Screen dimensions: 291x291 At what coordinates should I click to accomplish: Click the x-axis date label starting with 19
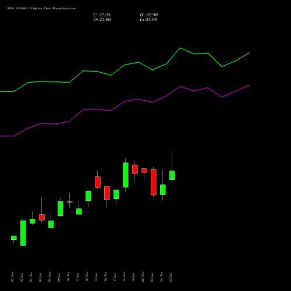[x=133, y=277]
